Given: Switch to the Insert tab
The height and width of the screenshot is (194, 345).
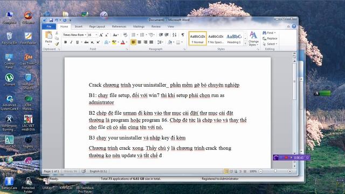Looking at the screenshot, I should (79, 26).
